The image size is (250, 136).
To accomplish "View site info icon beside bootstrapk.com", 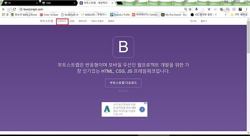I will [x=21, y=9].
